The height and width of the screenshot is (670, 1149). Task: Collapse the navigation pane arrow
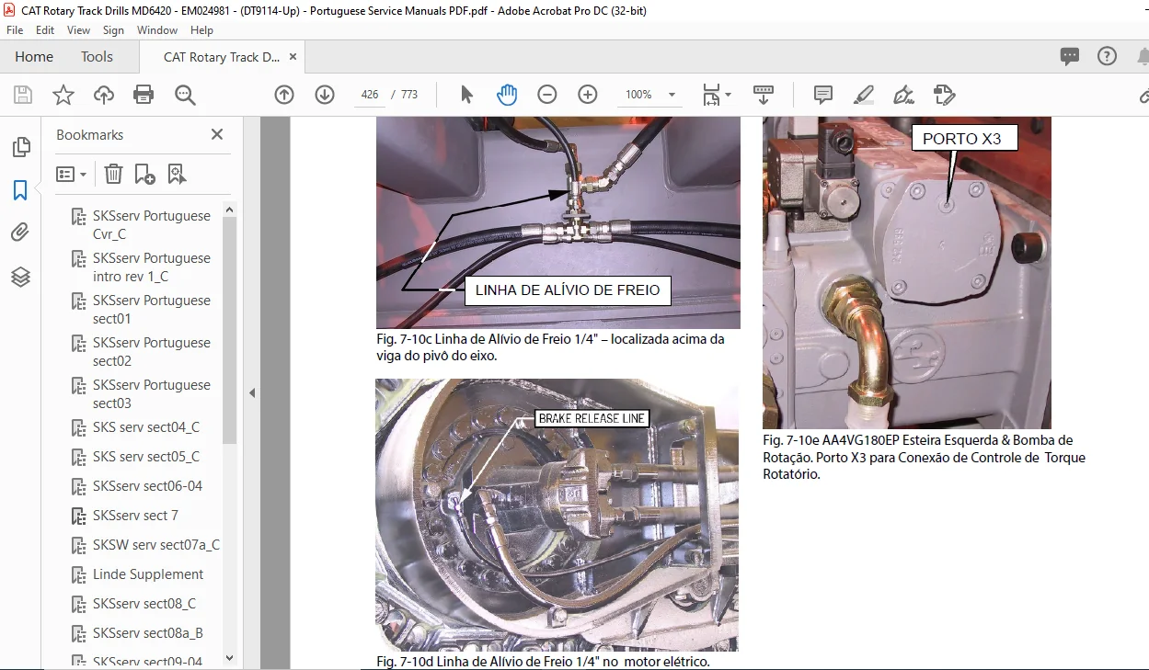(x=252, y=392)
